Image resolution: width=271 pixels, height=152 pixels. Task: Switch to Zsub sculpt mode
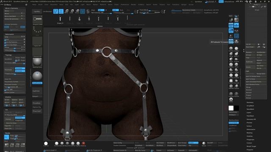point(122,10)
